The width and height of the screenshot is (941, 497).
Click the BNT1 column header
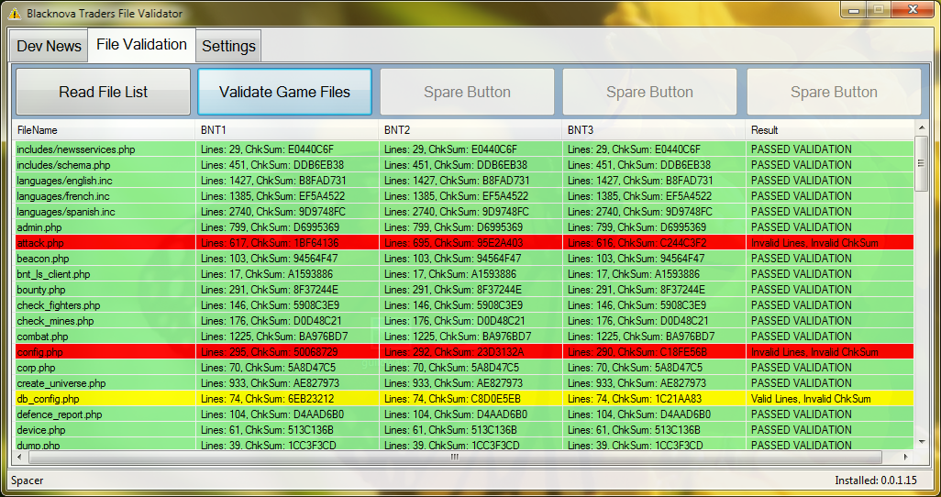pos(286,130)
